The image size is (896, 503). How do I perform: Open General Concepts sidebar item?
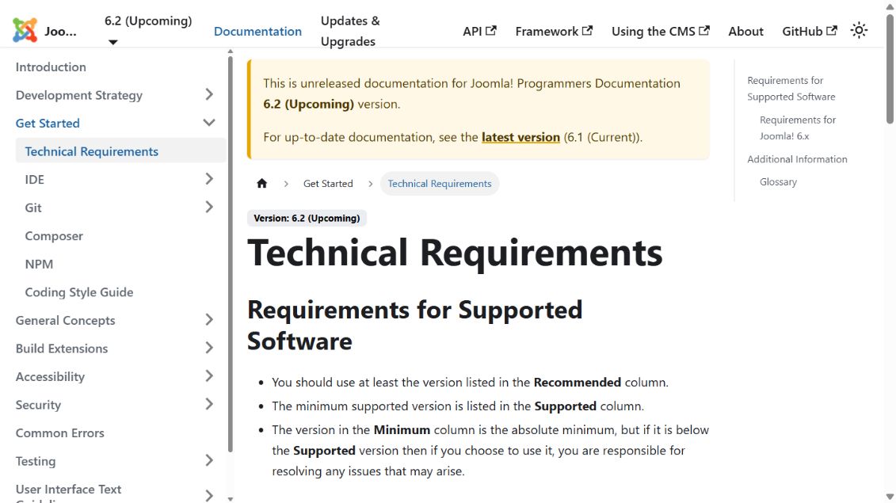pos(65,320)
